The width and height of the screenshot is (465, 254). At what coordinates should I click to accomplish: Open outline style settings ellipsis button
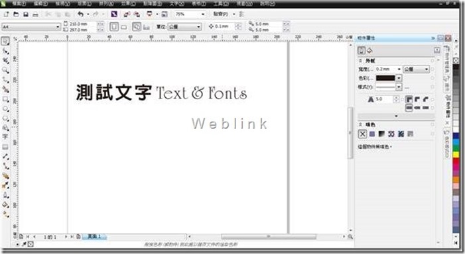407,87
